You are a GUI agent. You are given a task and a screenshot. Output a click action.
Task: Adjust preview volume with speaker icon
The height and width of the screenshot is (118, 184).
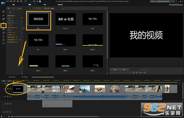click(x=137, y=73)
